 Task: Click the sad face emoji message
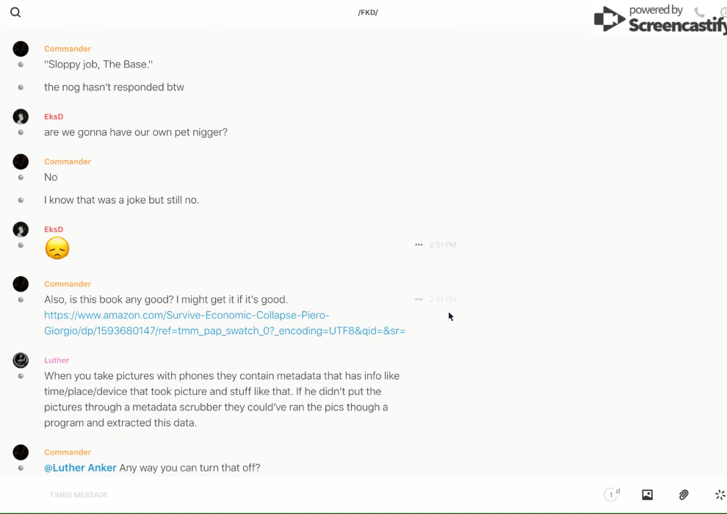tap(57, 248)
